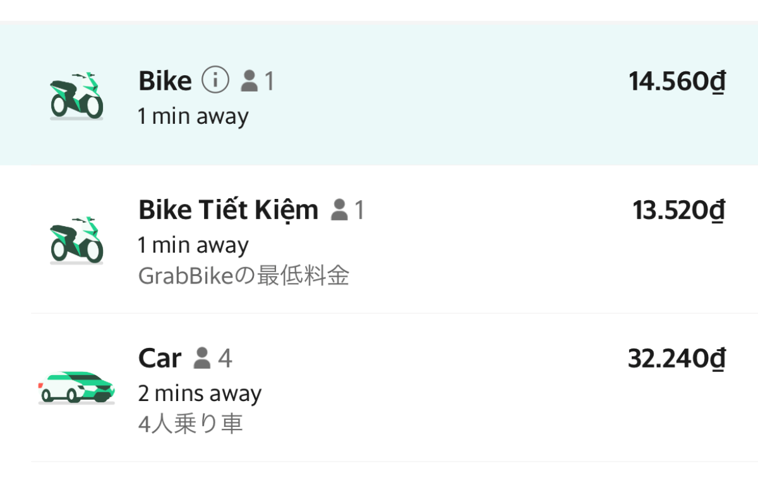Click the info icon next to Bike
Viewport: 758px width, 485px height.
[215, 81]
